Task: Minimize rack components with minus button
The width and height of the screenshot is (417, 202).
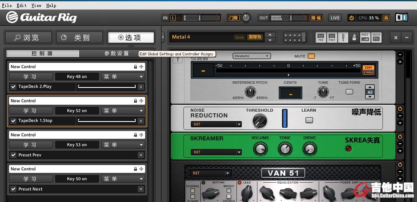Action: (407, 37)
